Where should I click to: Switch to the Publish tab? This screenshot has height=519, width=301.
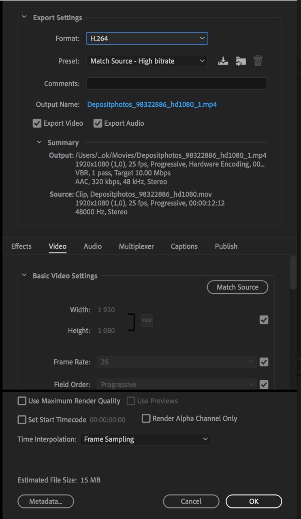coord(226,246)
